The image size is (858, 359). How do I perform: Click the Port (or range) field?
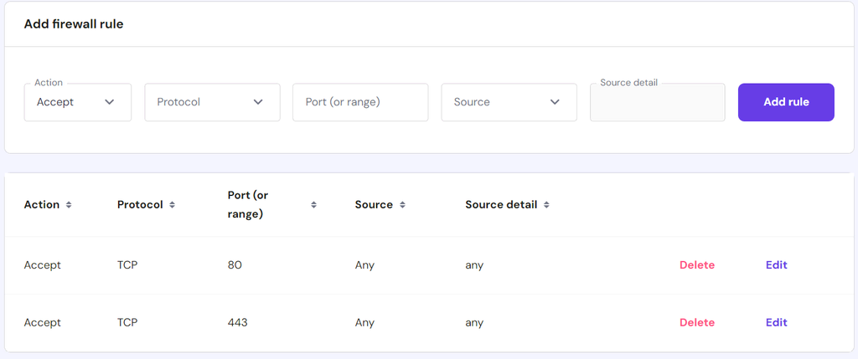click(360, 102)
